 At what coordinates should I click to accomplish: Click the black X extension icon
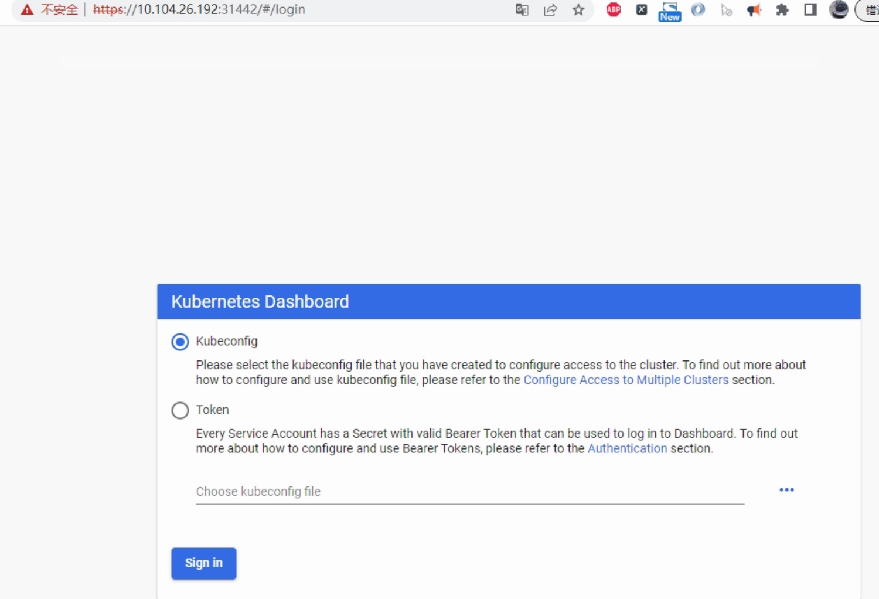pos(642,9)
